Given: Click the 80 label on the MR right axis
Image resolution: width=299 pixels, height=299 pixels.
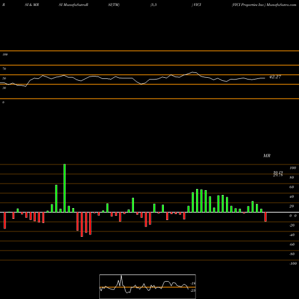Looking at the screenshot, I should [x=292, y=178].
